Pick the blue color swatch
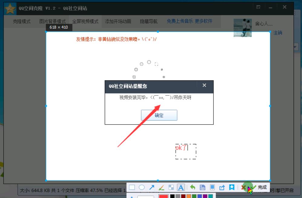Viewport: 302px width, 198px height. (x=199, y=196)
